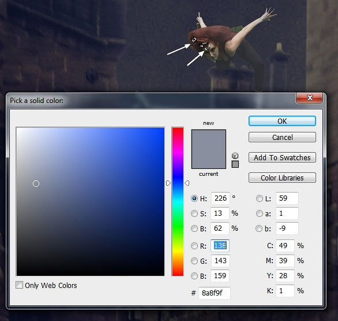Open Color Libraries
This screenshot has height=321, width=338.
coord(282,178)
